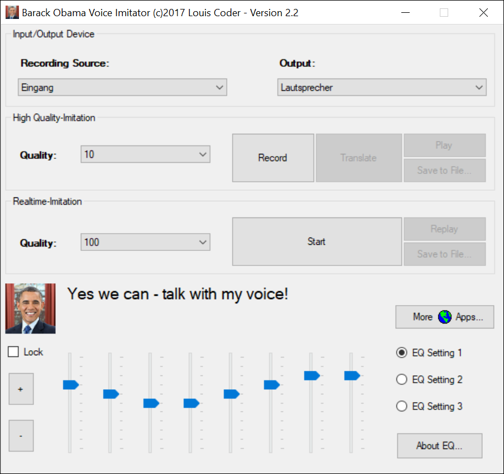504x474 pixels.
Task: Open High Quality-Imitation Quality dropdown
Action: (145, 154)
